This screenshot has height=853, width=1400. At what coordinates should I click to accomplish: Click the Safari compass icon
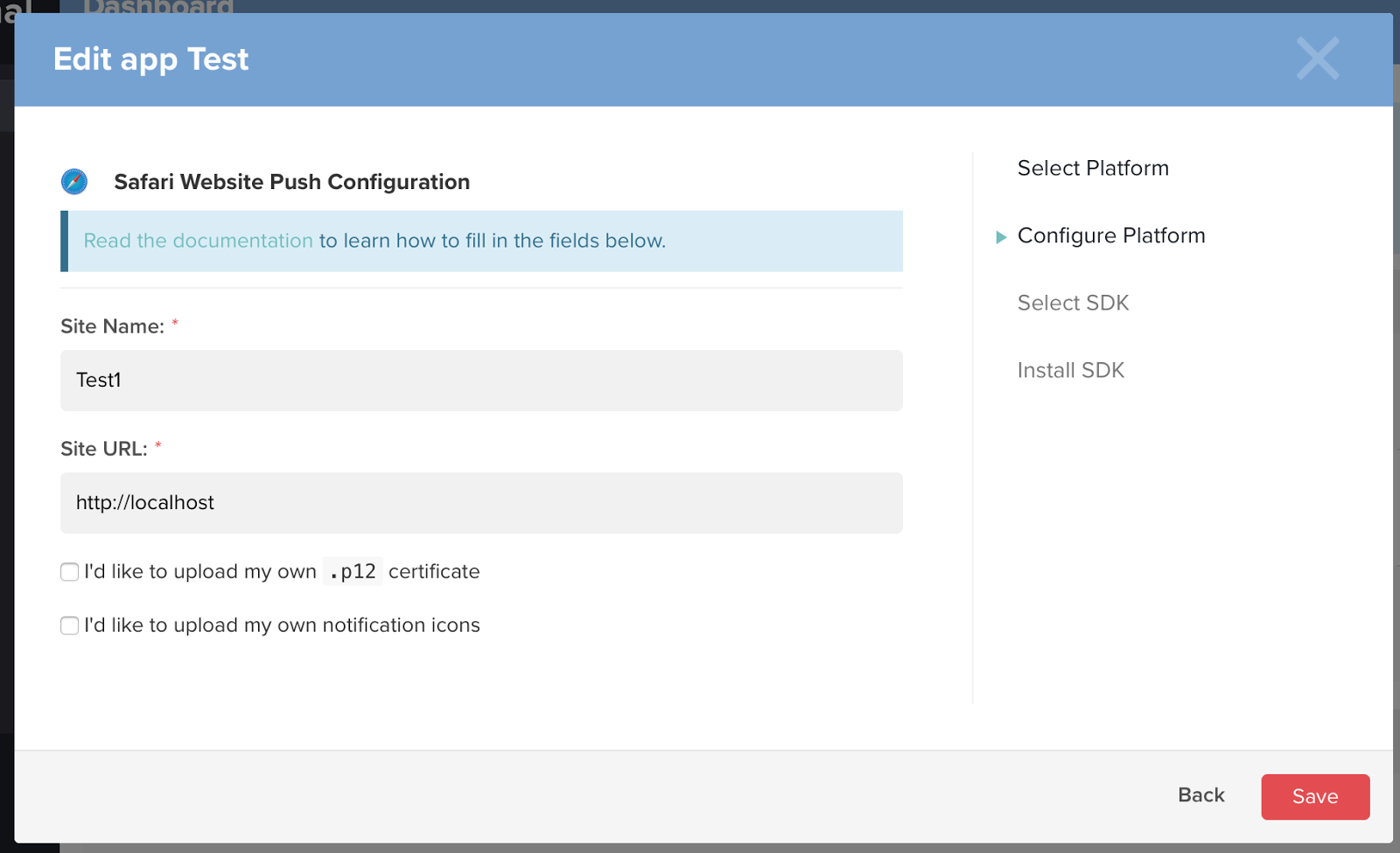[74, 182]
